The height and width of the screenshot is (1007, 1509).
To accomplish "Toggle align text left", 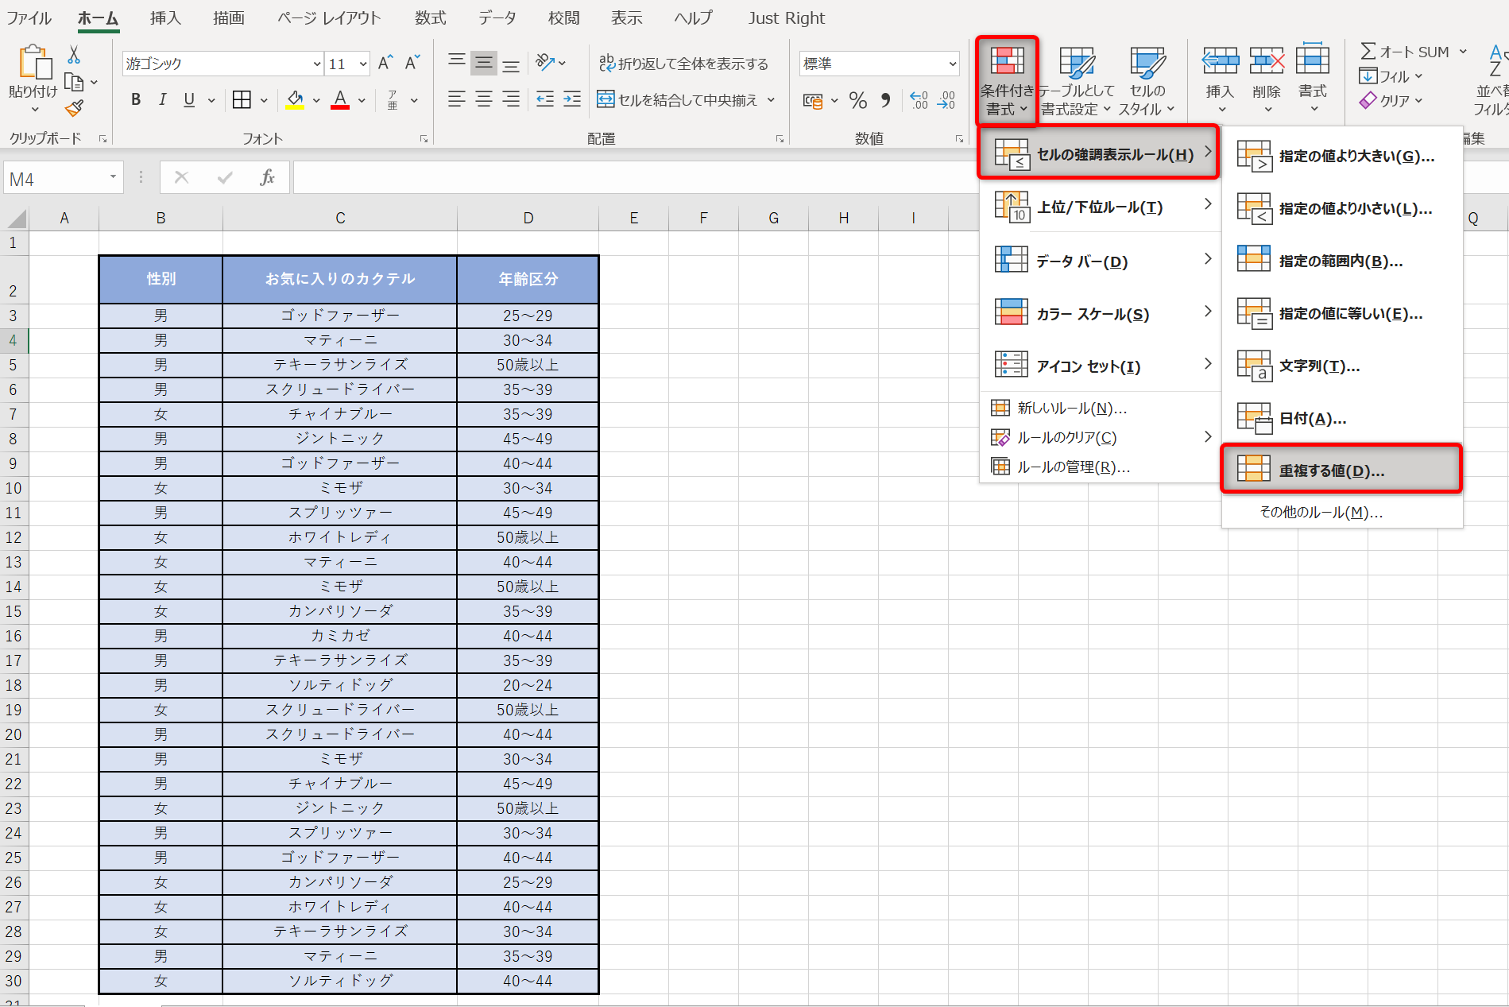I will (x=456, y=99).
